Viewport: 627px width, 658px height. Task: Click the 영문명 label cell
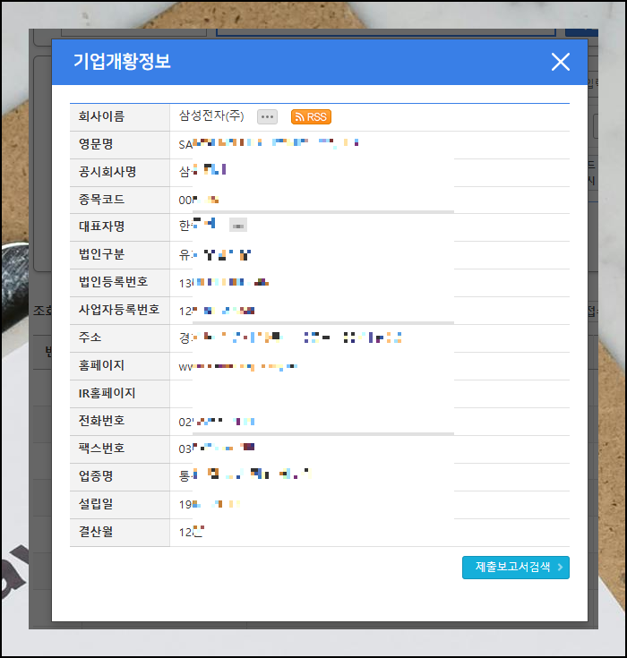[120, 145]
